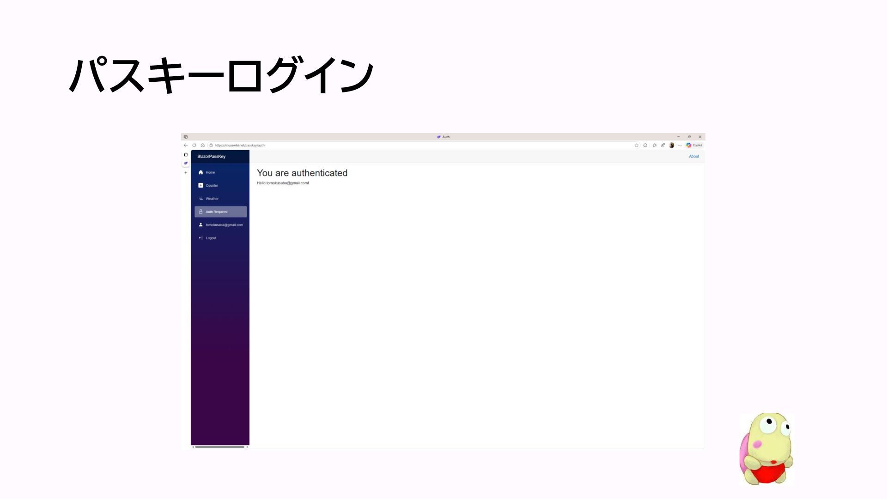Open the browser extensions puzzle icon
Image resolution: width=887 pixels, height=499 pixels.
[x=645, y=145]
